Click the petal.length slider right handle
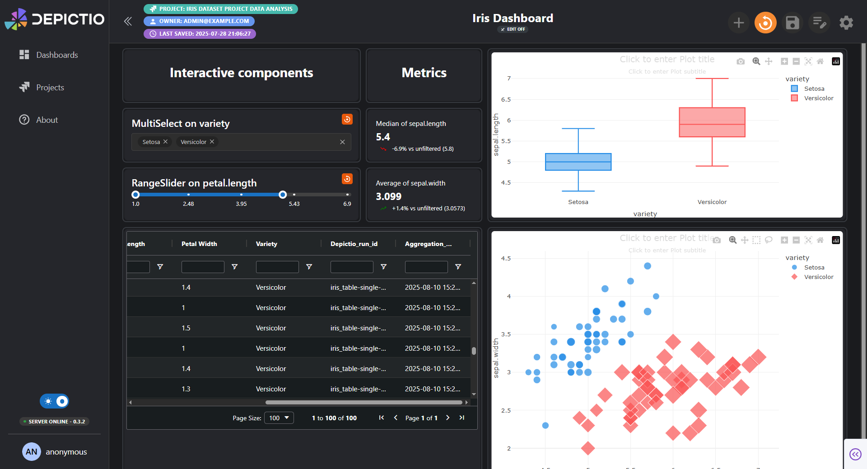 (283, 195)
